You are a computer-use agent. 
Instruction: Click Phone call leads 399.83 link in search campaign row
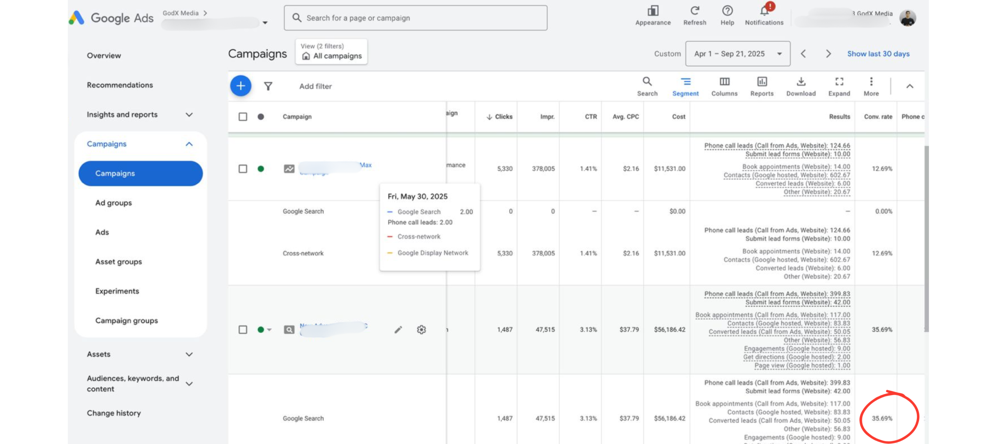click(x=777, y=294)
